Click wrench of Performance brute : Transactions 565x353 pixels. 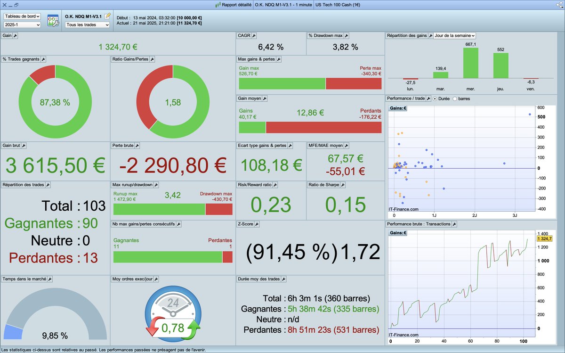coord(454,224)
